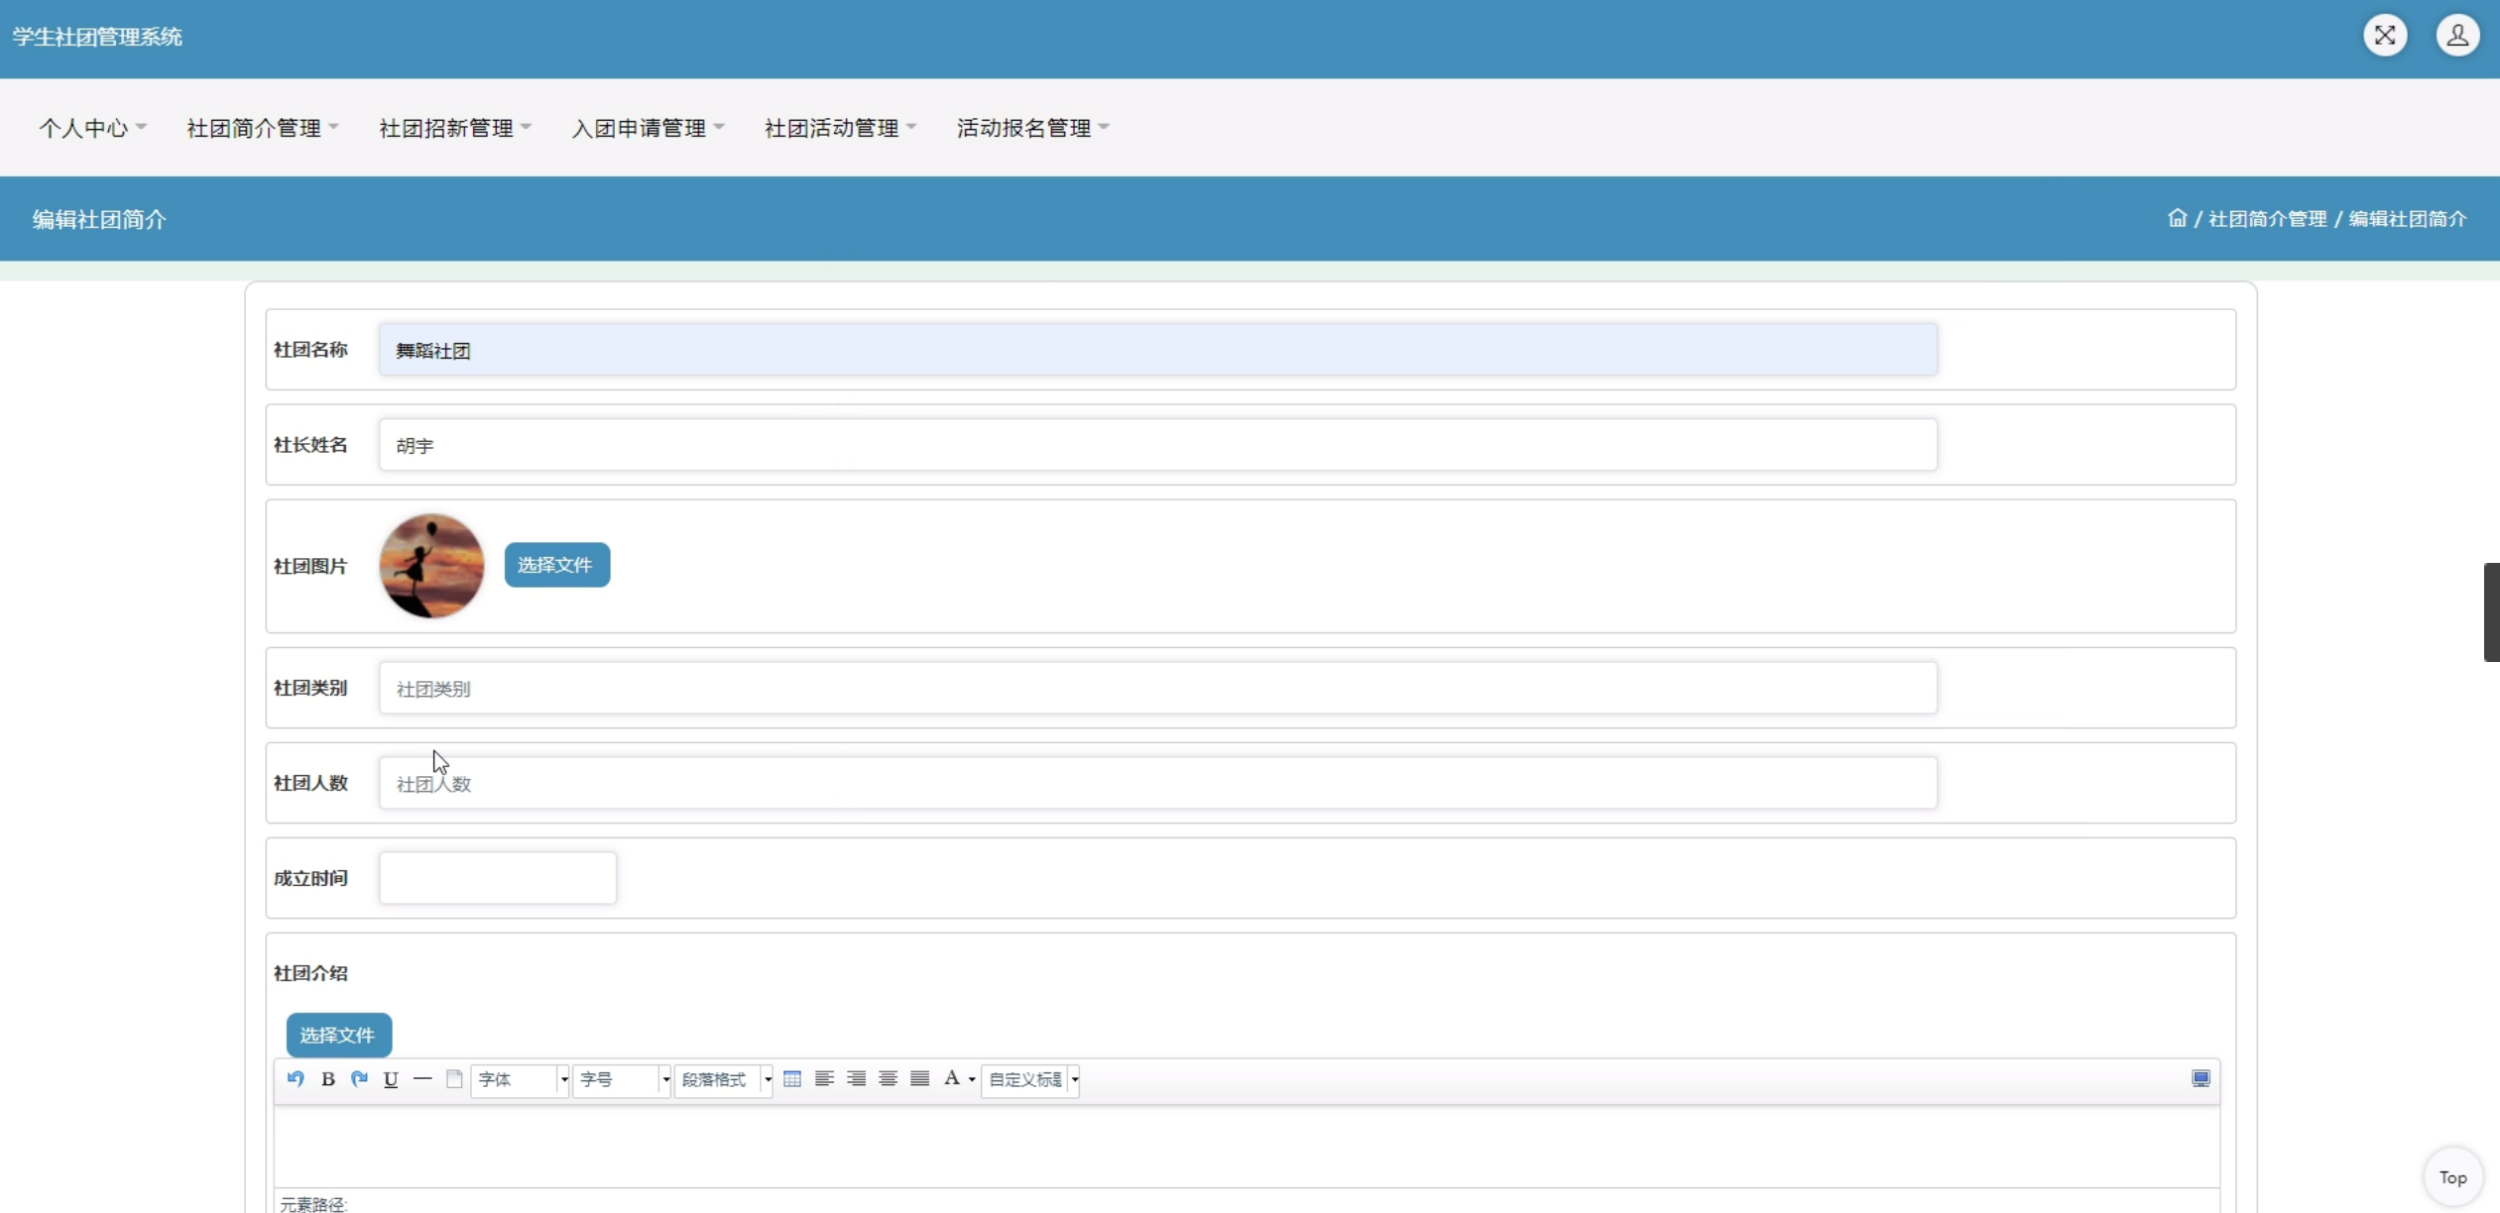This screenshot has width=2500, height=1213.
Task: Toggle fullscreen with top-right expand icon
Action: coord(2385,36)
